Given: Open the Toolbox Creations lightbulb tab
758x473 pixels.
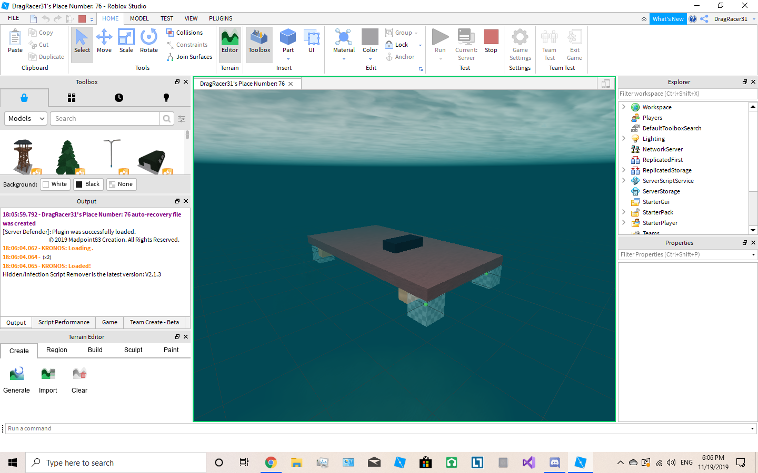Looking at the screenshot, I should pos(166,98).
